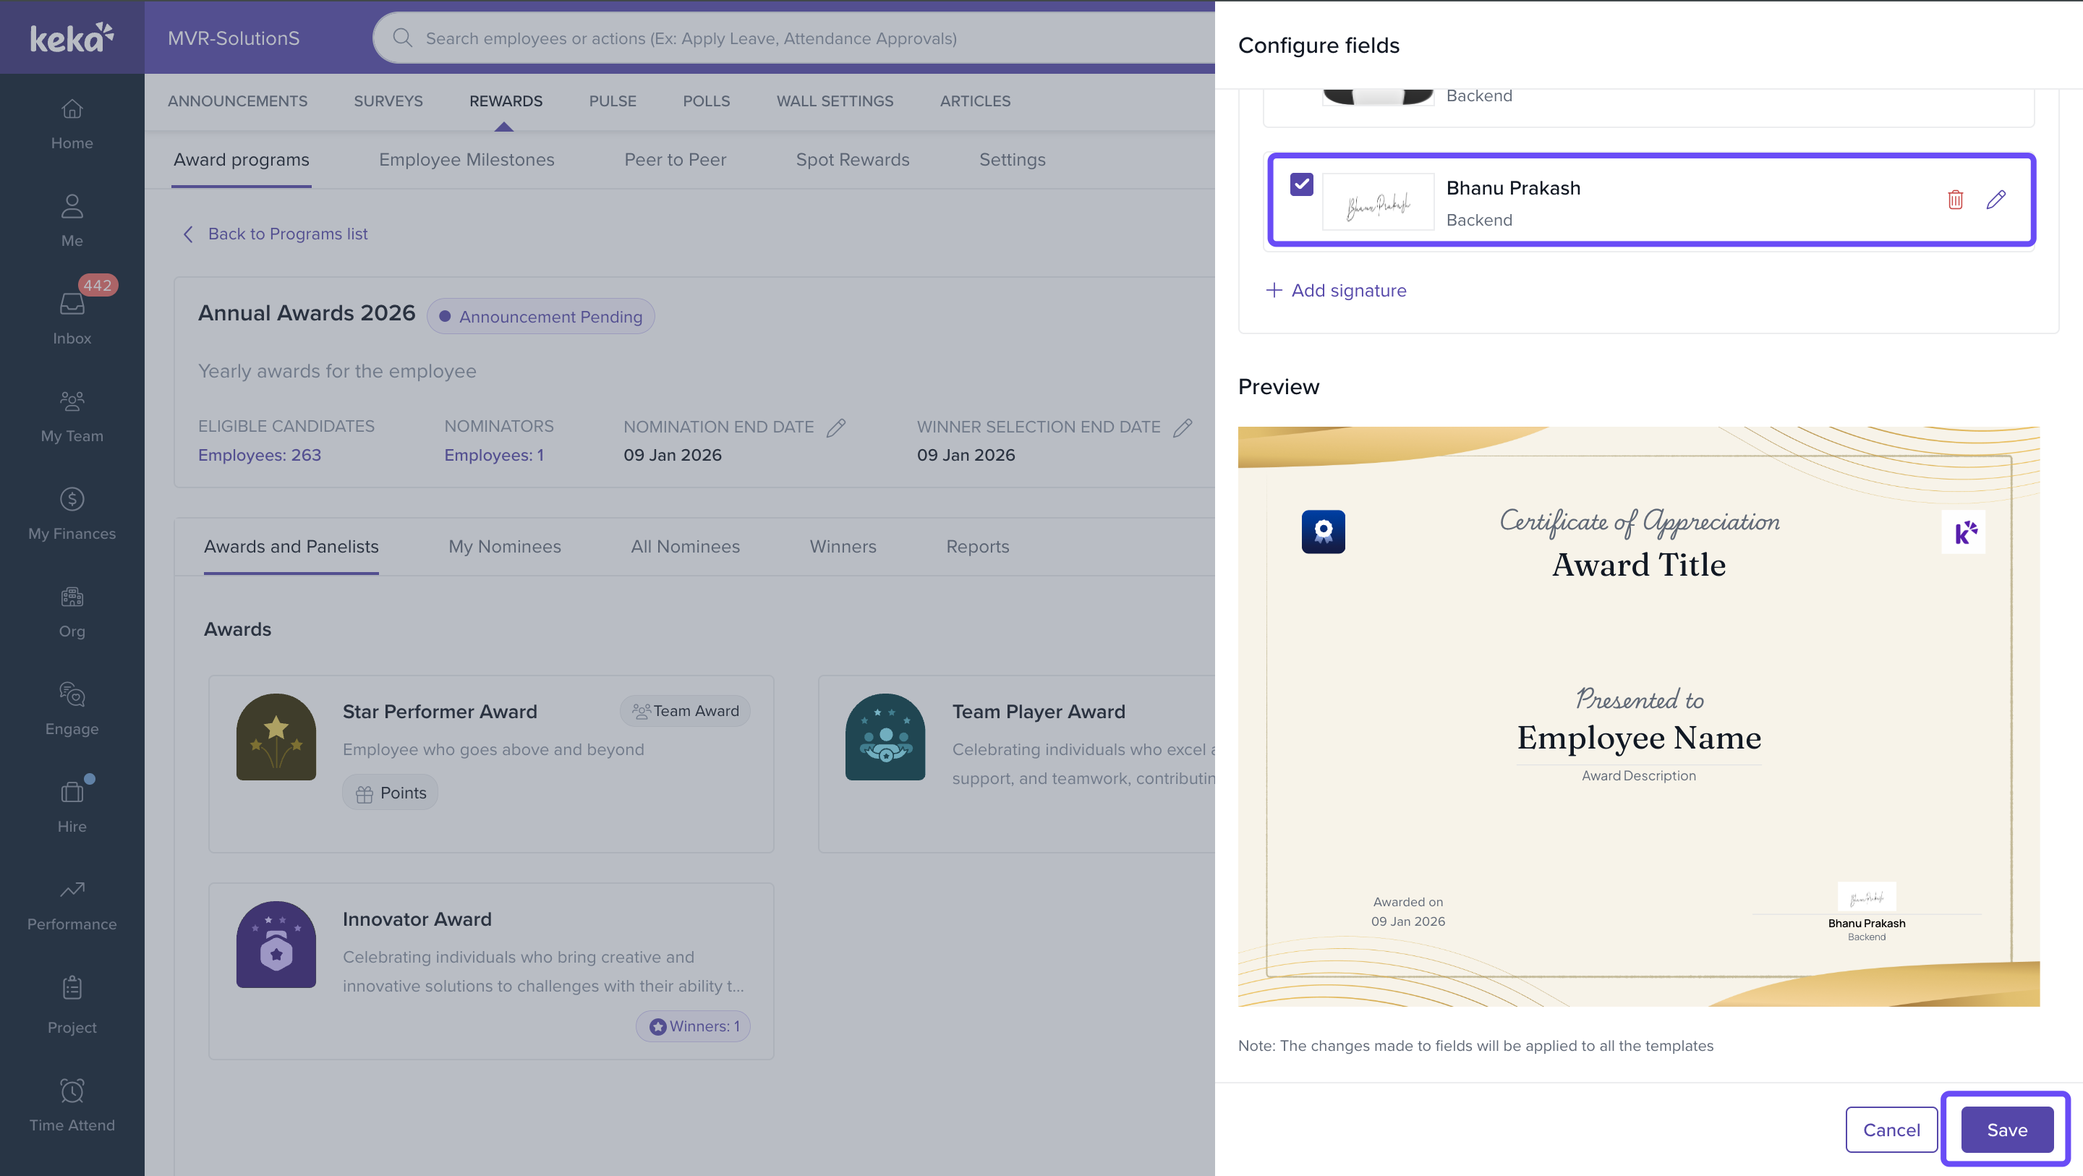Click the certificate preview thumbnail
The image size is (2083, 1176).
point(1638,716)
